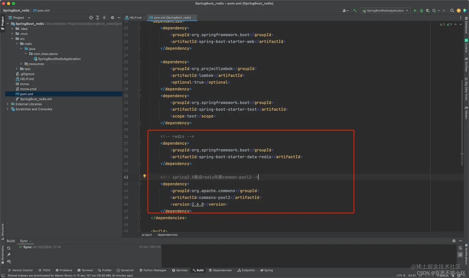Click the intention light bulb on line 42
The height and width of the screenshot is (278, 469).
pyautogui.click(x=145, y=176)
